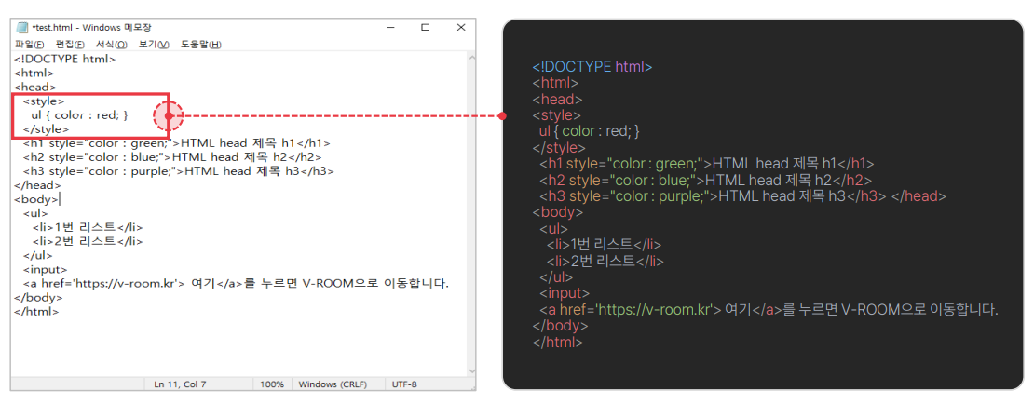The image size is (1034, 404).
Task: Click the <style> opening tag in Notepad
Action: click(x=44, y=101)
